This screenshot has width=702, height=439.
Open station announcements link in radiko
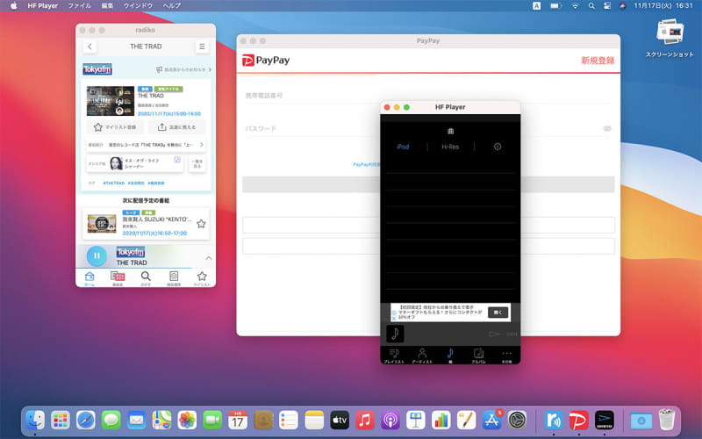pyautogui.click(x=183, y=70)
